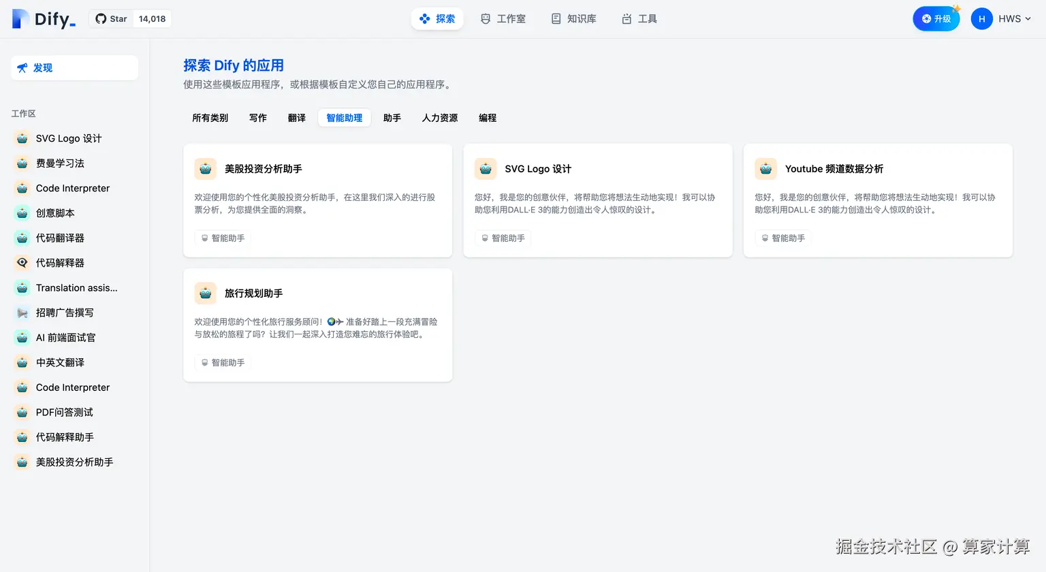
Task: Click the 知识库 tab's book icon
Action: coord(556,19)
